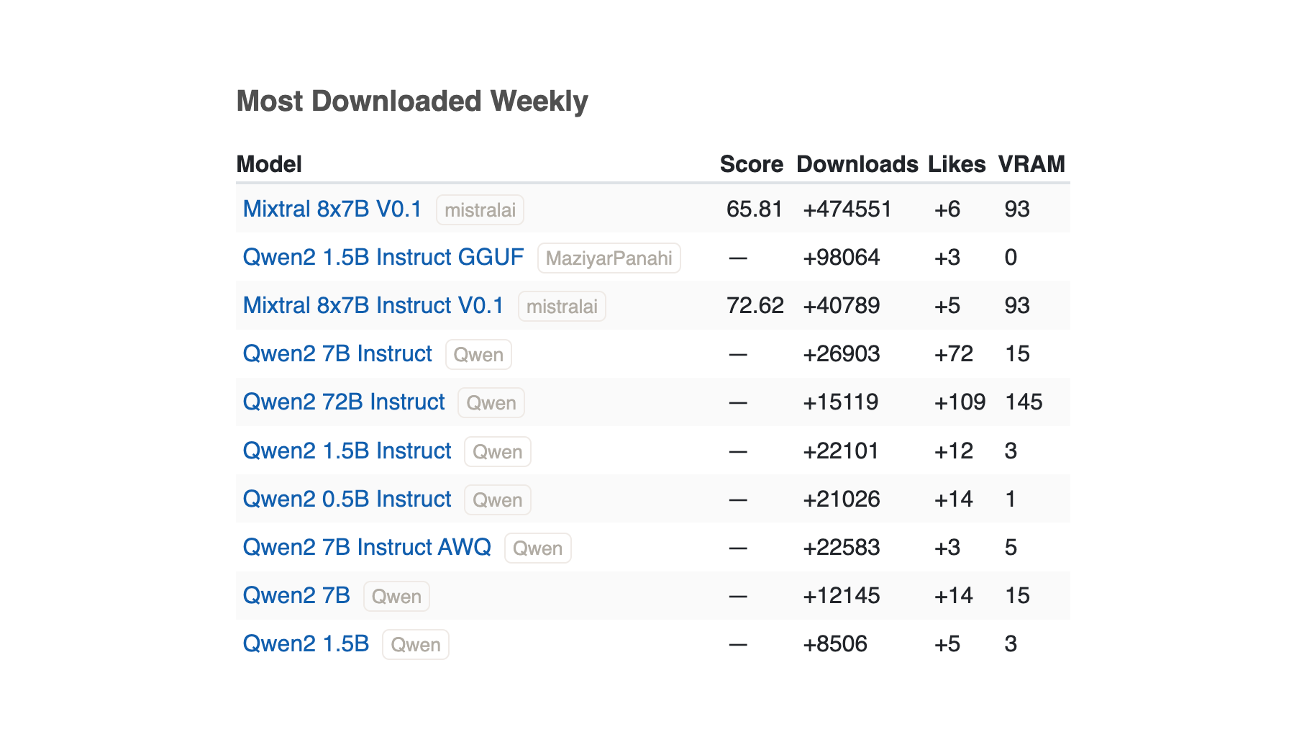Click the Likes column header

pyautogui.click(x=957, y=164)
